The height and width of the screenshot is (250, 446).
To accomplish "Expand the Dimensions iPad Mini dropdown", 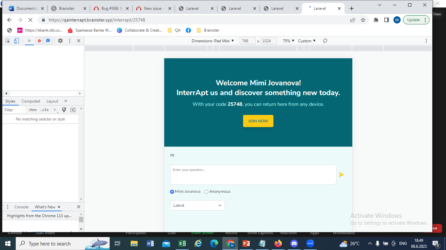I will coord(213,41).
